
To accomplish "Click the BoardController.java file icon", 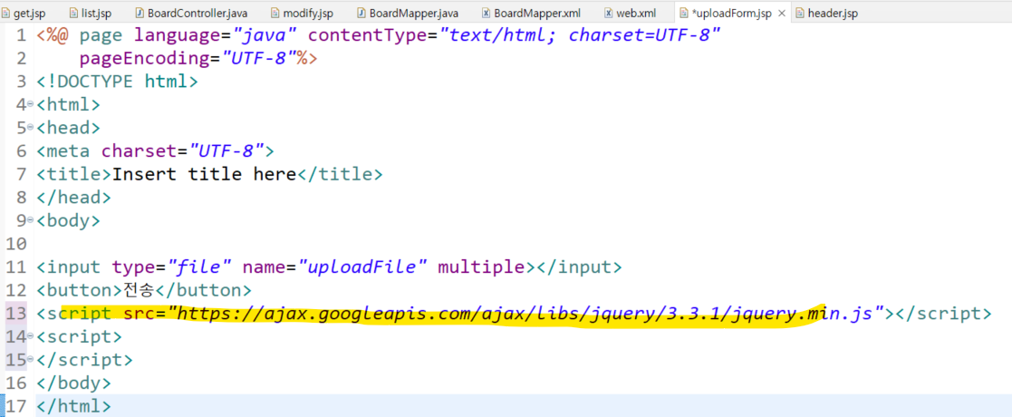I will pyautogui.click(x=140, y=13).
